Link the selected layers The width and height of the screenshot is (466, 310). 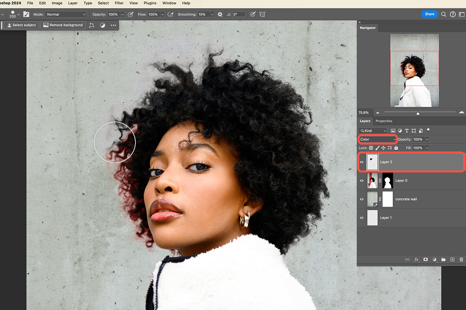pos(407,260)
